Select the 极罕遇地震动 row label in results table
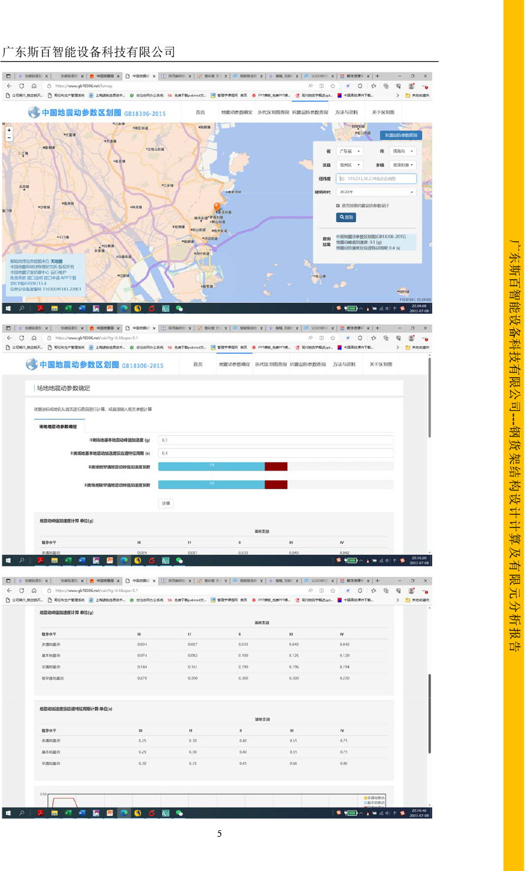The width and height of the screenshot is (525, 871). [x=53, y=678]
